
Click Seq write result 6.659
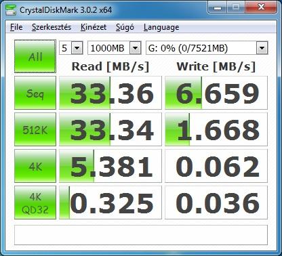(216, 93)
